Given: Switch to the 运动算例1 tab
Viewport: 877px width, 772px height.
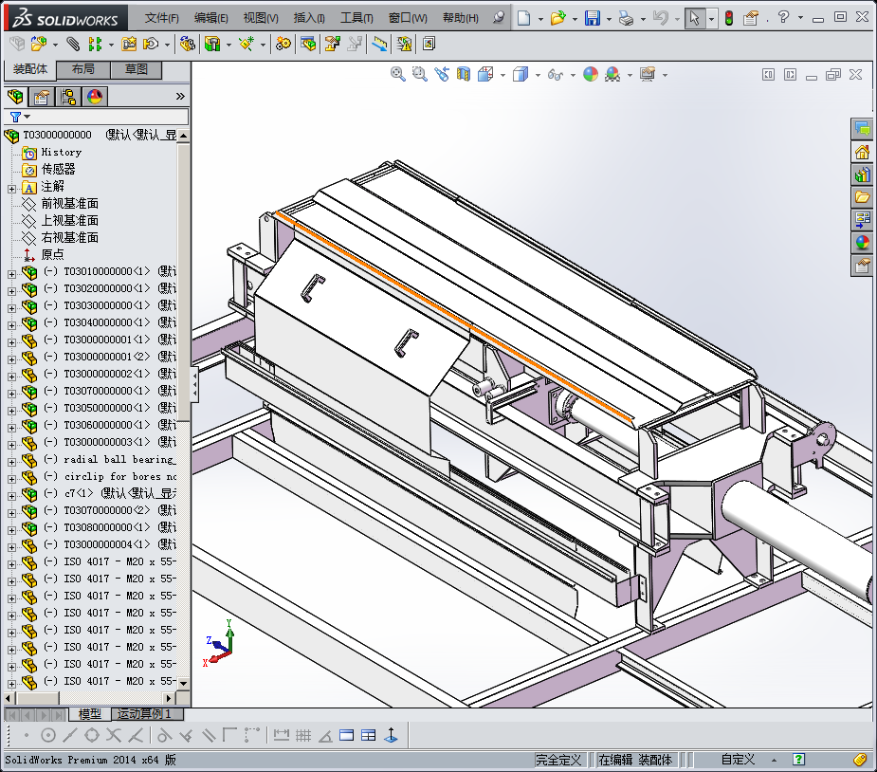Looking at the screenshot, I should click(142, 713).
